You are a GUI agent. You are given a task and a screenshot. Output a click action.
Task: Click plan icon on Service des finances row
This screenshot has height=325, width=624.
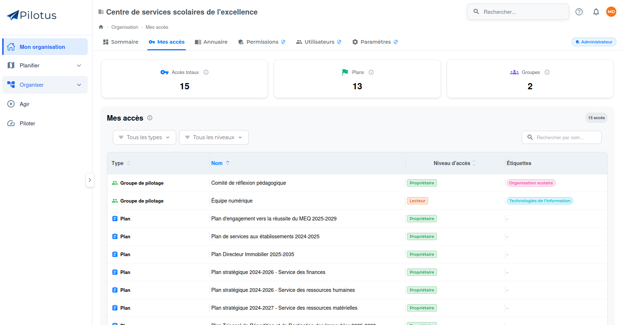[115, 272]
